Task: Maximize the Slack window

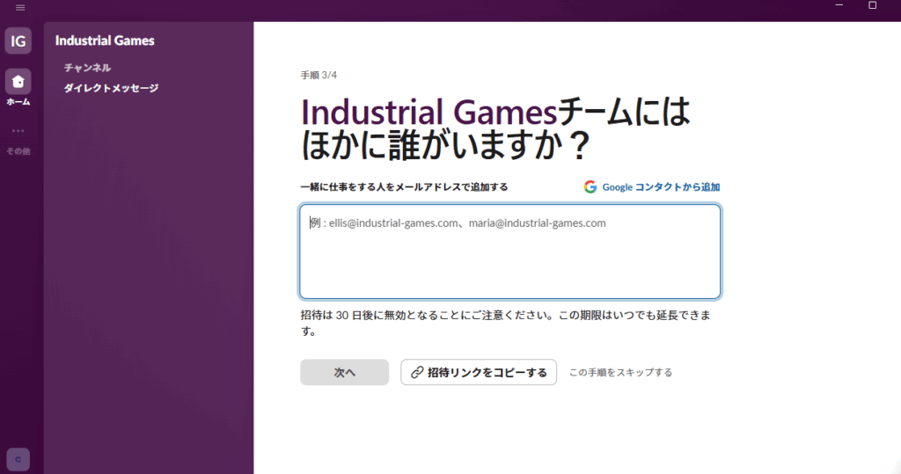Action: click(x=872, y=5)
